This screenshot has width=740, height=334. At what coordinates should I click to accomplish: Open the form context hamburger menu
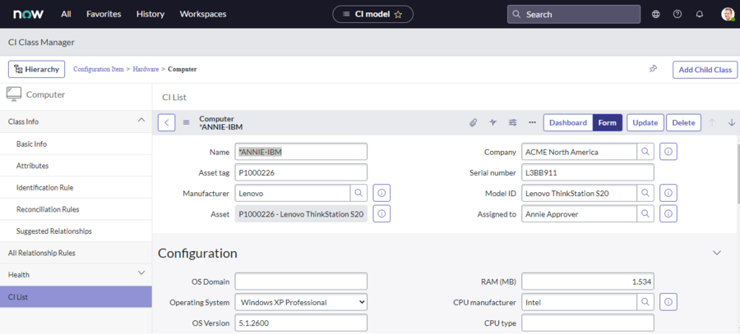(x=187, y=122)
